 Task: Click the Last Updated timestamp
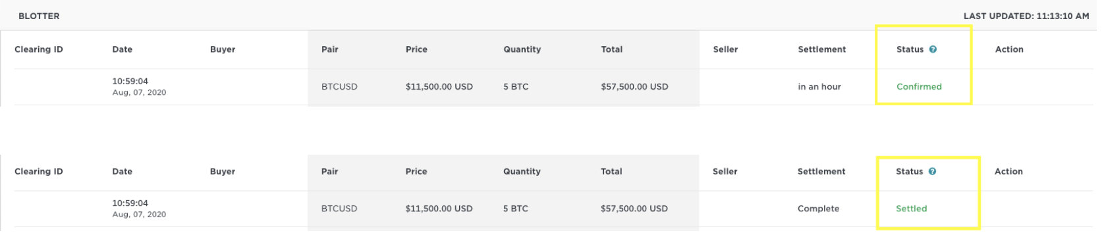coord(1026,16)
